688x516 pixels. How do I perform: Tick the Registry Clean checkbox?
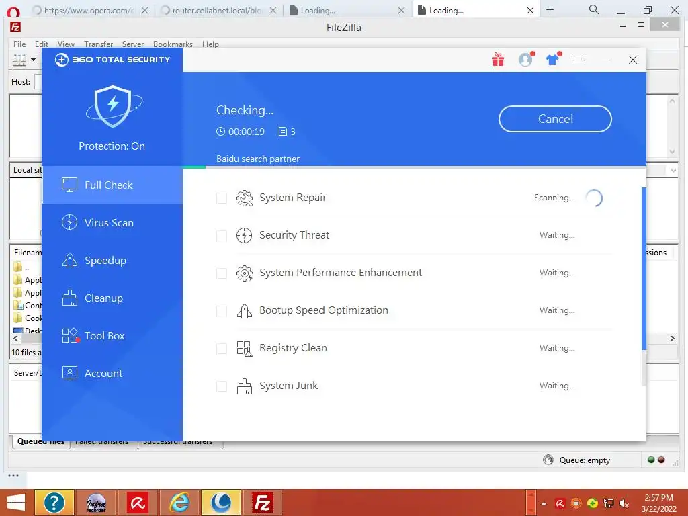222,349
